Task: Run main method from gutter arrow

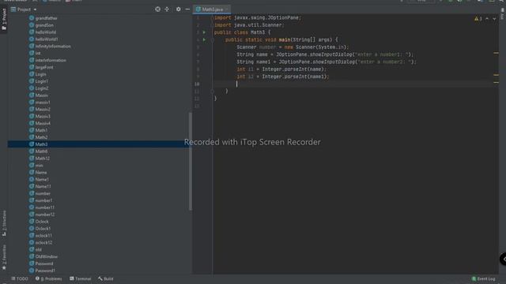Action: click(204, 39)
